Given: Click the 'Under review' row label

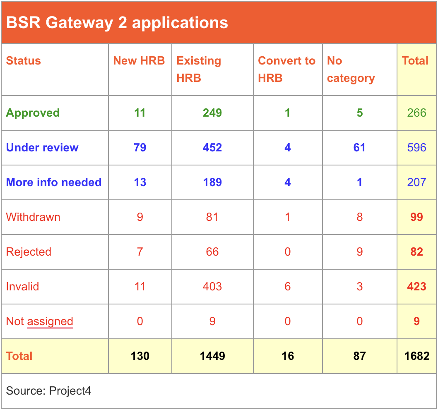Looking at the screenshot, I should click(42, 147).
